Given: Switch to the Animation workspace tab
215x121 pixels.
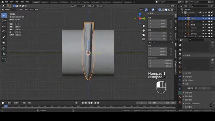Looking at the screenshot, I should point(96,2).
